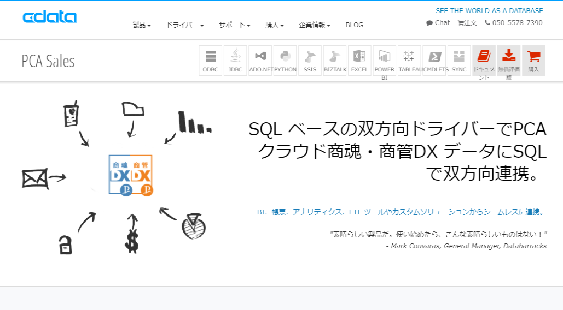The height and width of the screenshot is (310, 563).
Task: Click the SQL ベースの双方向ドライバー headline
Action: (x=397, y=151)
